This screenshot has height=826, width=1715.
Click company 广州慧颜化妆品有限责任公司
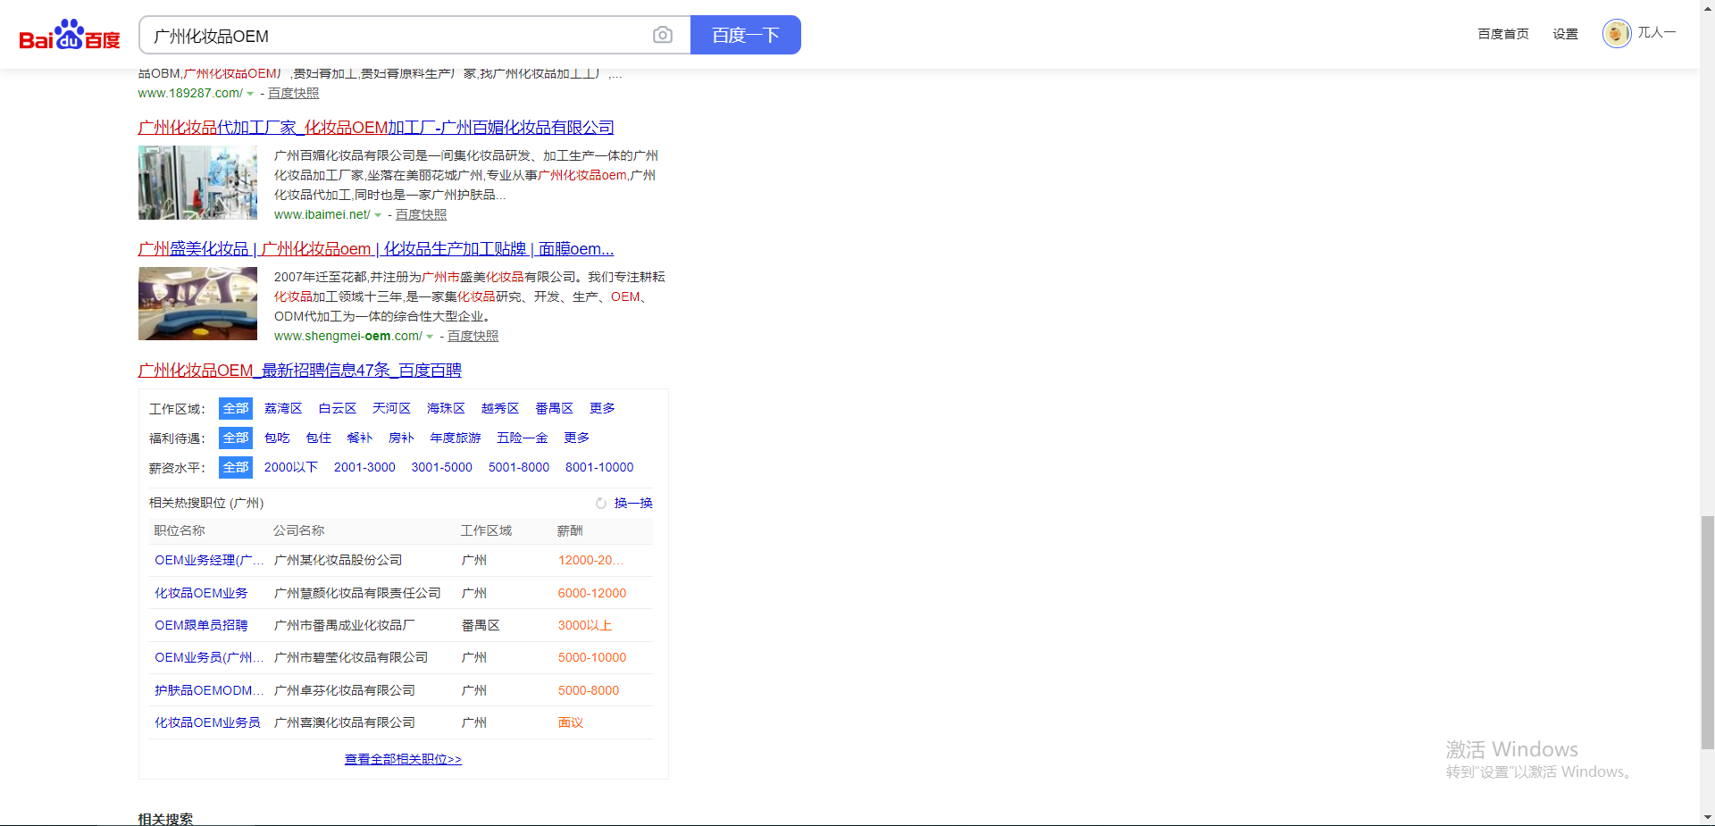click(357, 593)
